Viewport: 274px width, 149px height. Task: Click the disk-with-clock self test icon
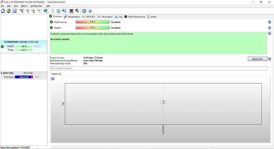click(27, 11)
